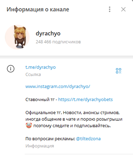The height and width of the screenshot is (155, 133).
Task: Open the dyrachyo channel avatar photo
Action: click(17, 37)
